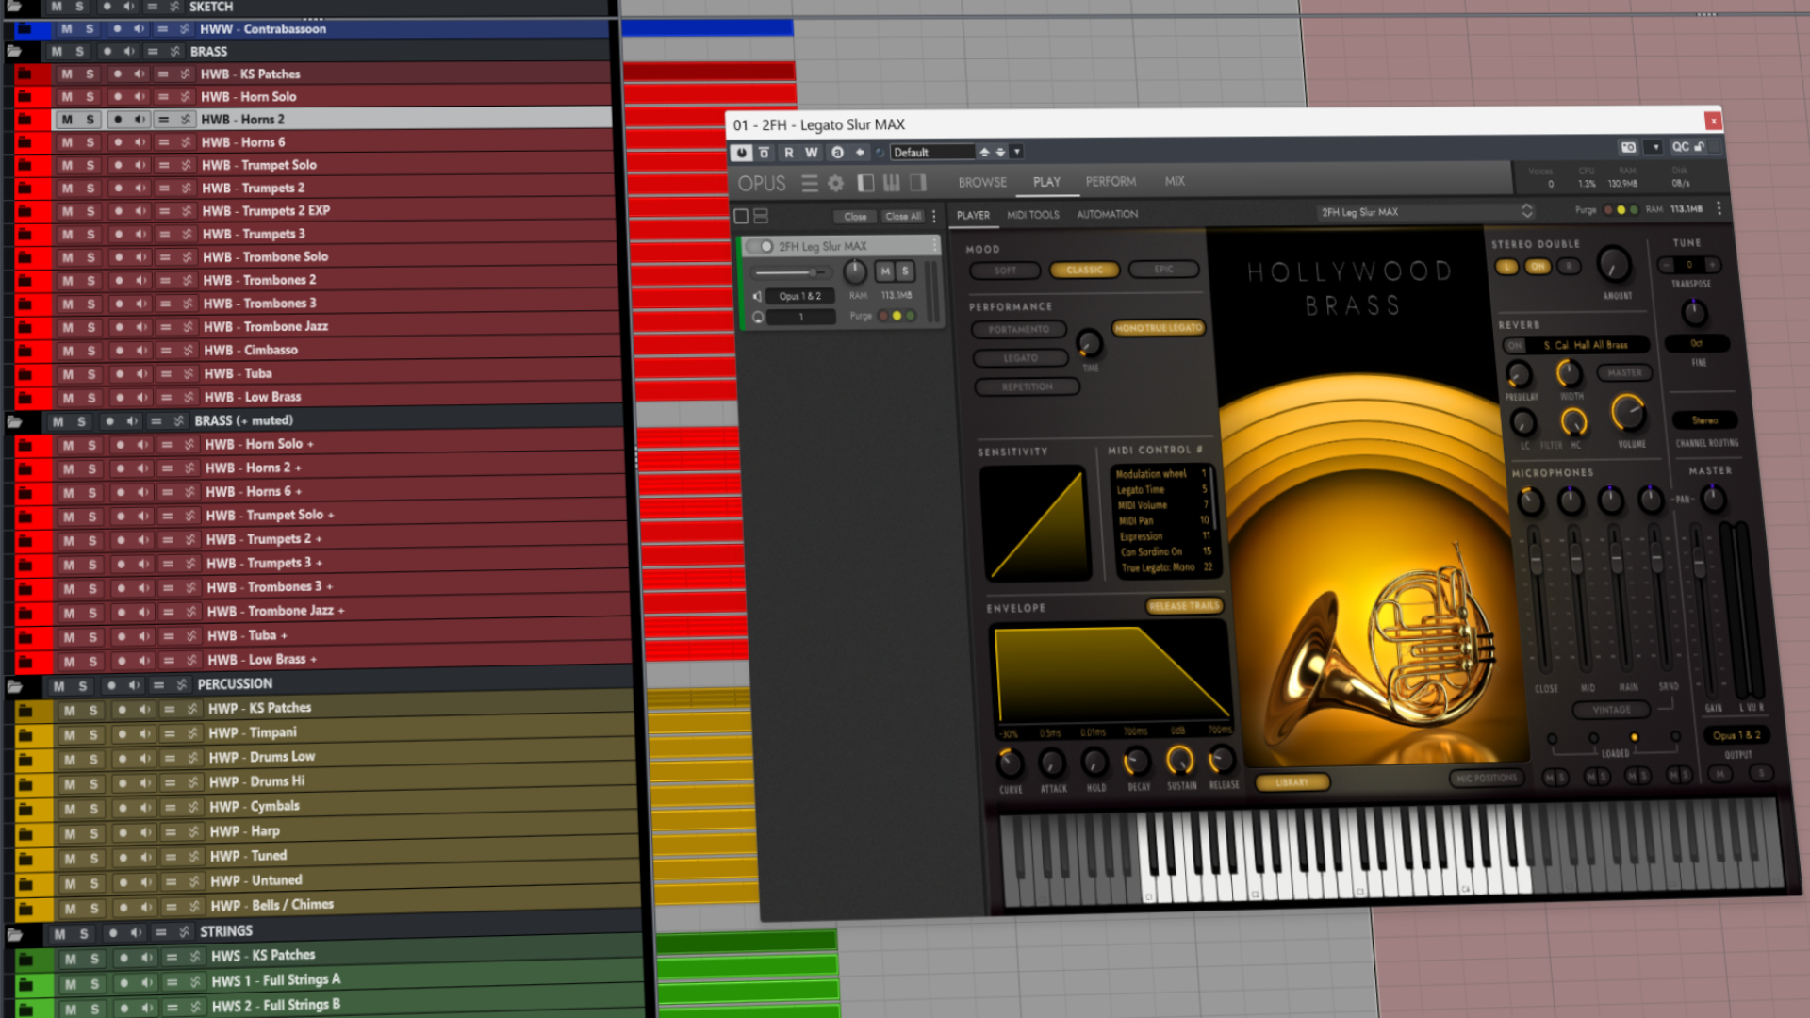
Task: Toggle PORTAMENTO performance mode
Action: pos(1018,330)
